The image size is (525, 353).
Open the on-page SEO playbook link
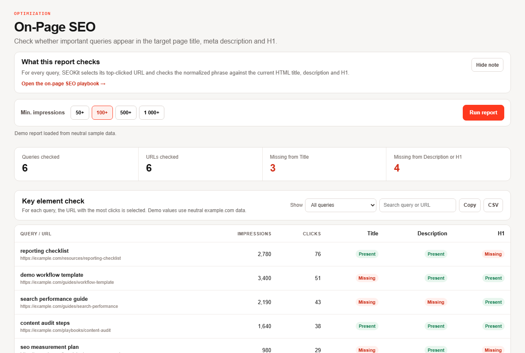click(63, 84)
